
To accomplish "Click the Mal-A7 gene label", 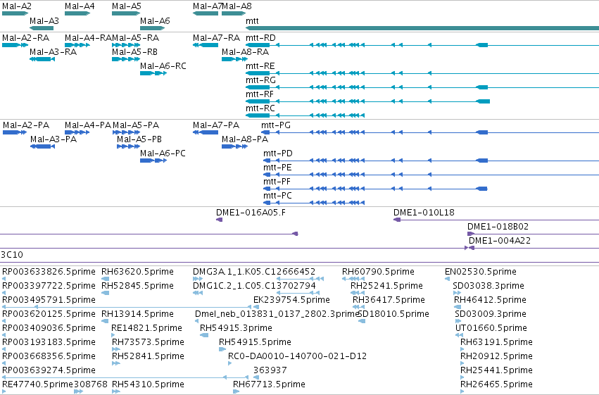I will click(x=207, y=6).
